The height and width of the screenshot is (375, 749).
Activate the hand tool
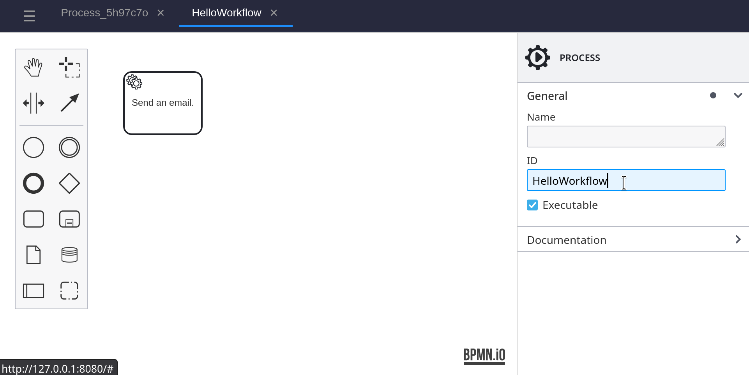pos(34,67)
